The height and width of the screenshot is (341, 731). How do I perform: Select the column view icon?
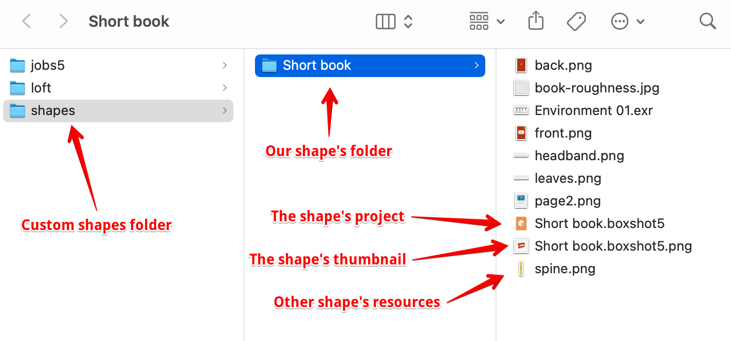point(386,22)
